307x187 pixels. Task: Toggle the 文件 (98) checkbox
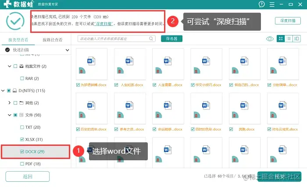15,115
